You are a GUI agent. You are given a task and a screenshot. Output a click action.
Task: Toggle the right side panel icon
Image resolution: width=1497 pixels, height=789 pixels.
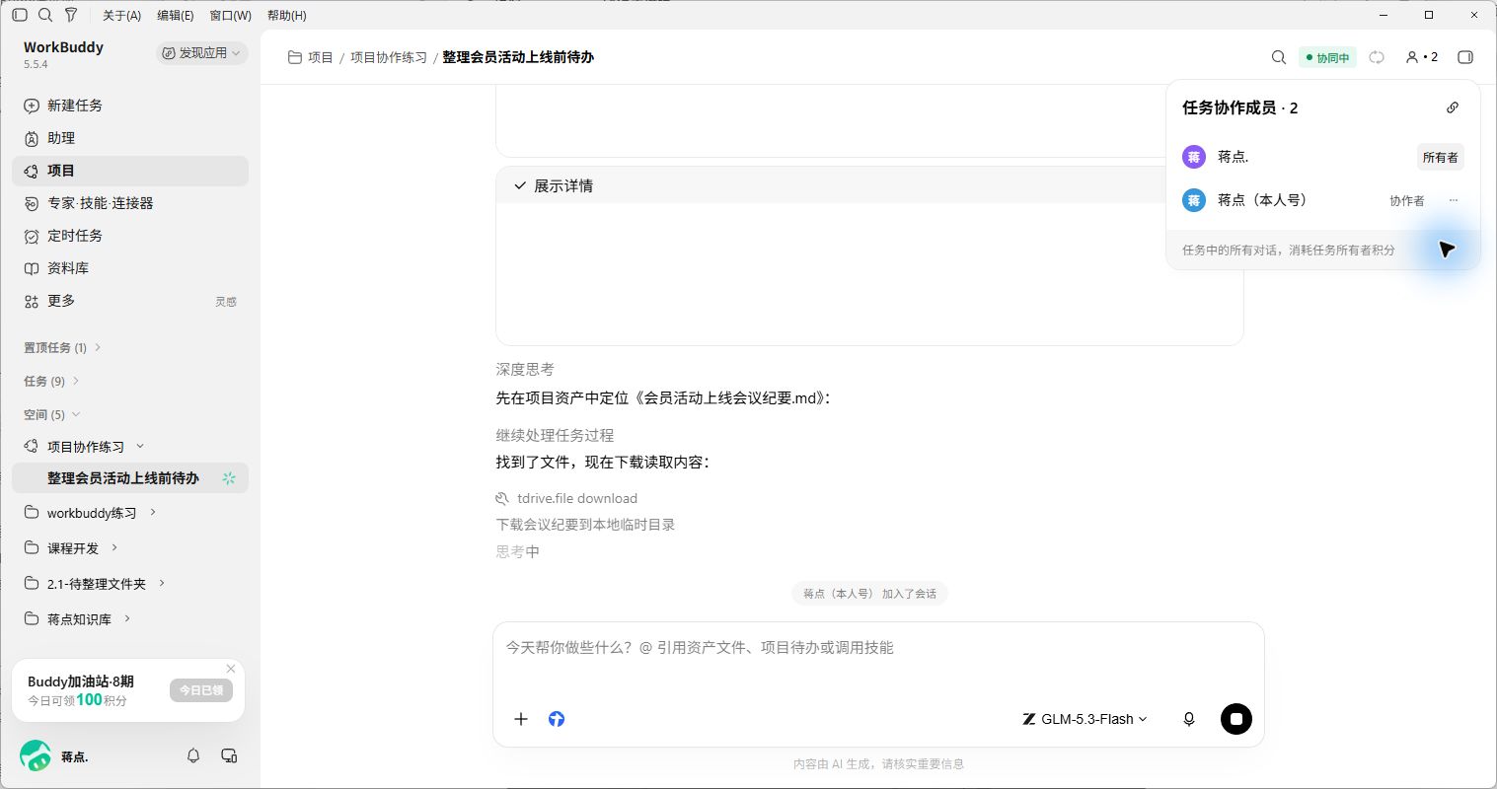[x=1465, y=57]
